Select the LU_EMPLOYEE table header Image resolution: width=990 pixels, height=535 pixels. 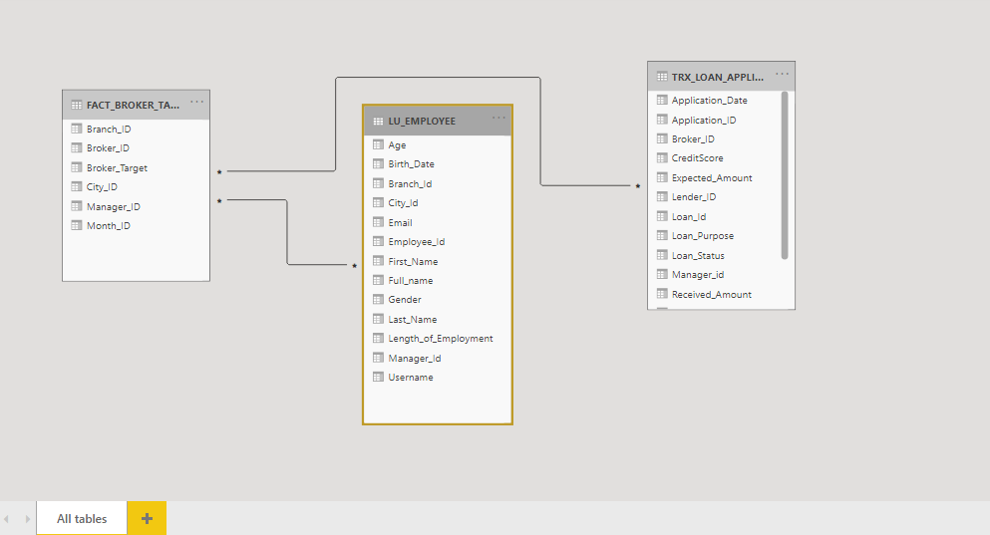tap(438, 121)
